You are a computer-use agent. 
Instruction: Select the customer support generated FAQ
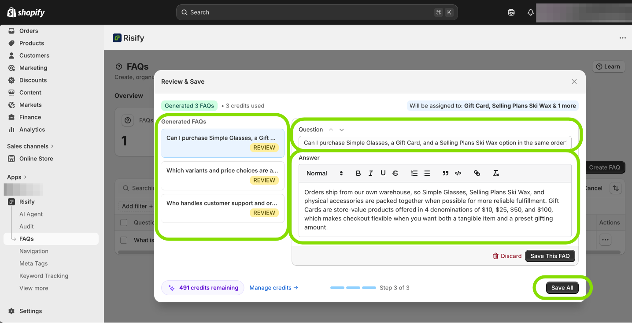tap(222, 208)
